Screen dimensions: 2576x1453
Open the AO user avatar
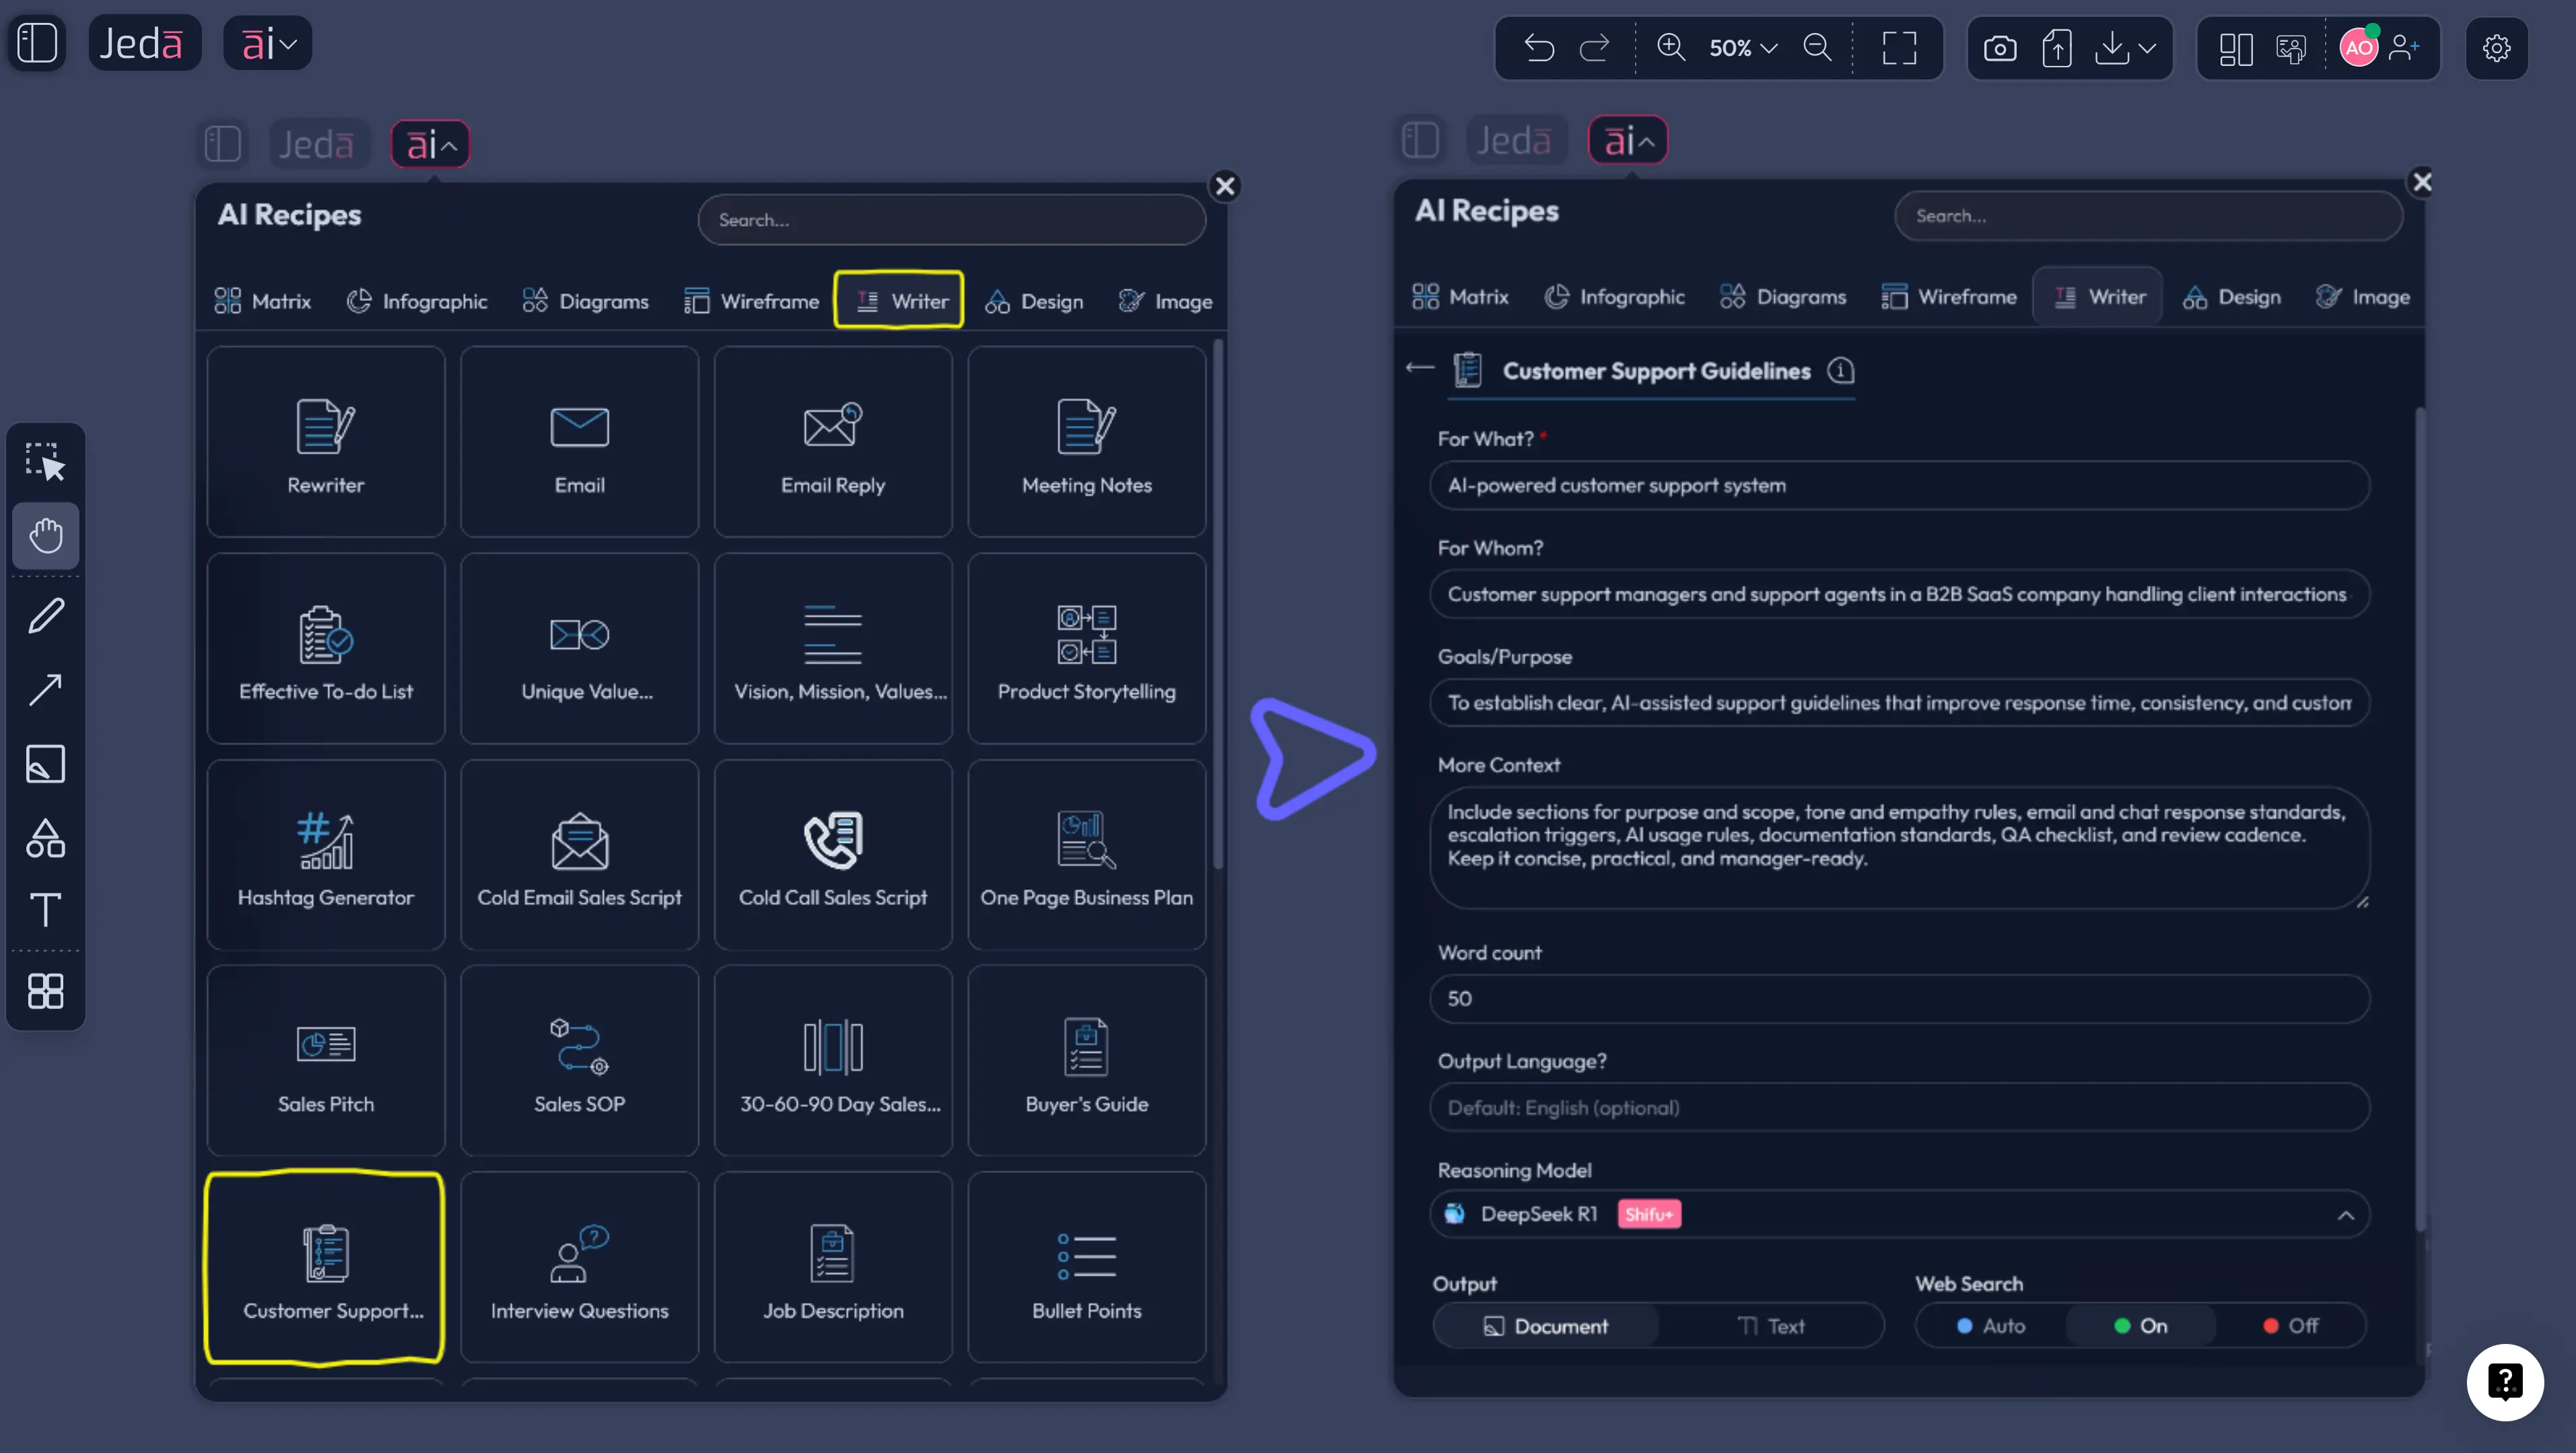click(2359, 47)
